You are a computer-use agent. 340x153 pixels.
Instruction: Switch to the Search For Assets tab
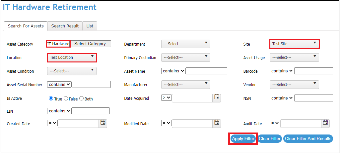(x=26, y=26)
